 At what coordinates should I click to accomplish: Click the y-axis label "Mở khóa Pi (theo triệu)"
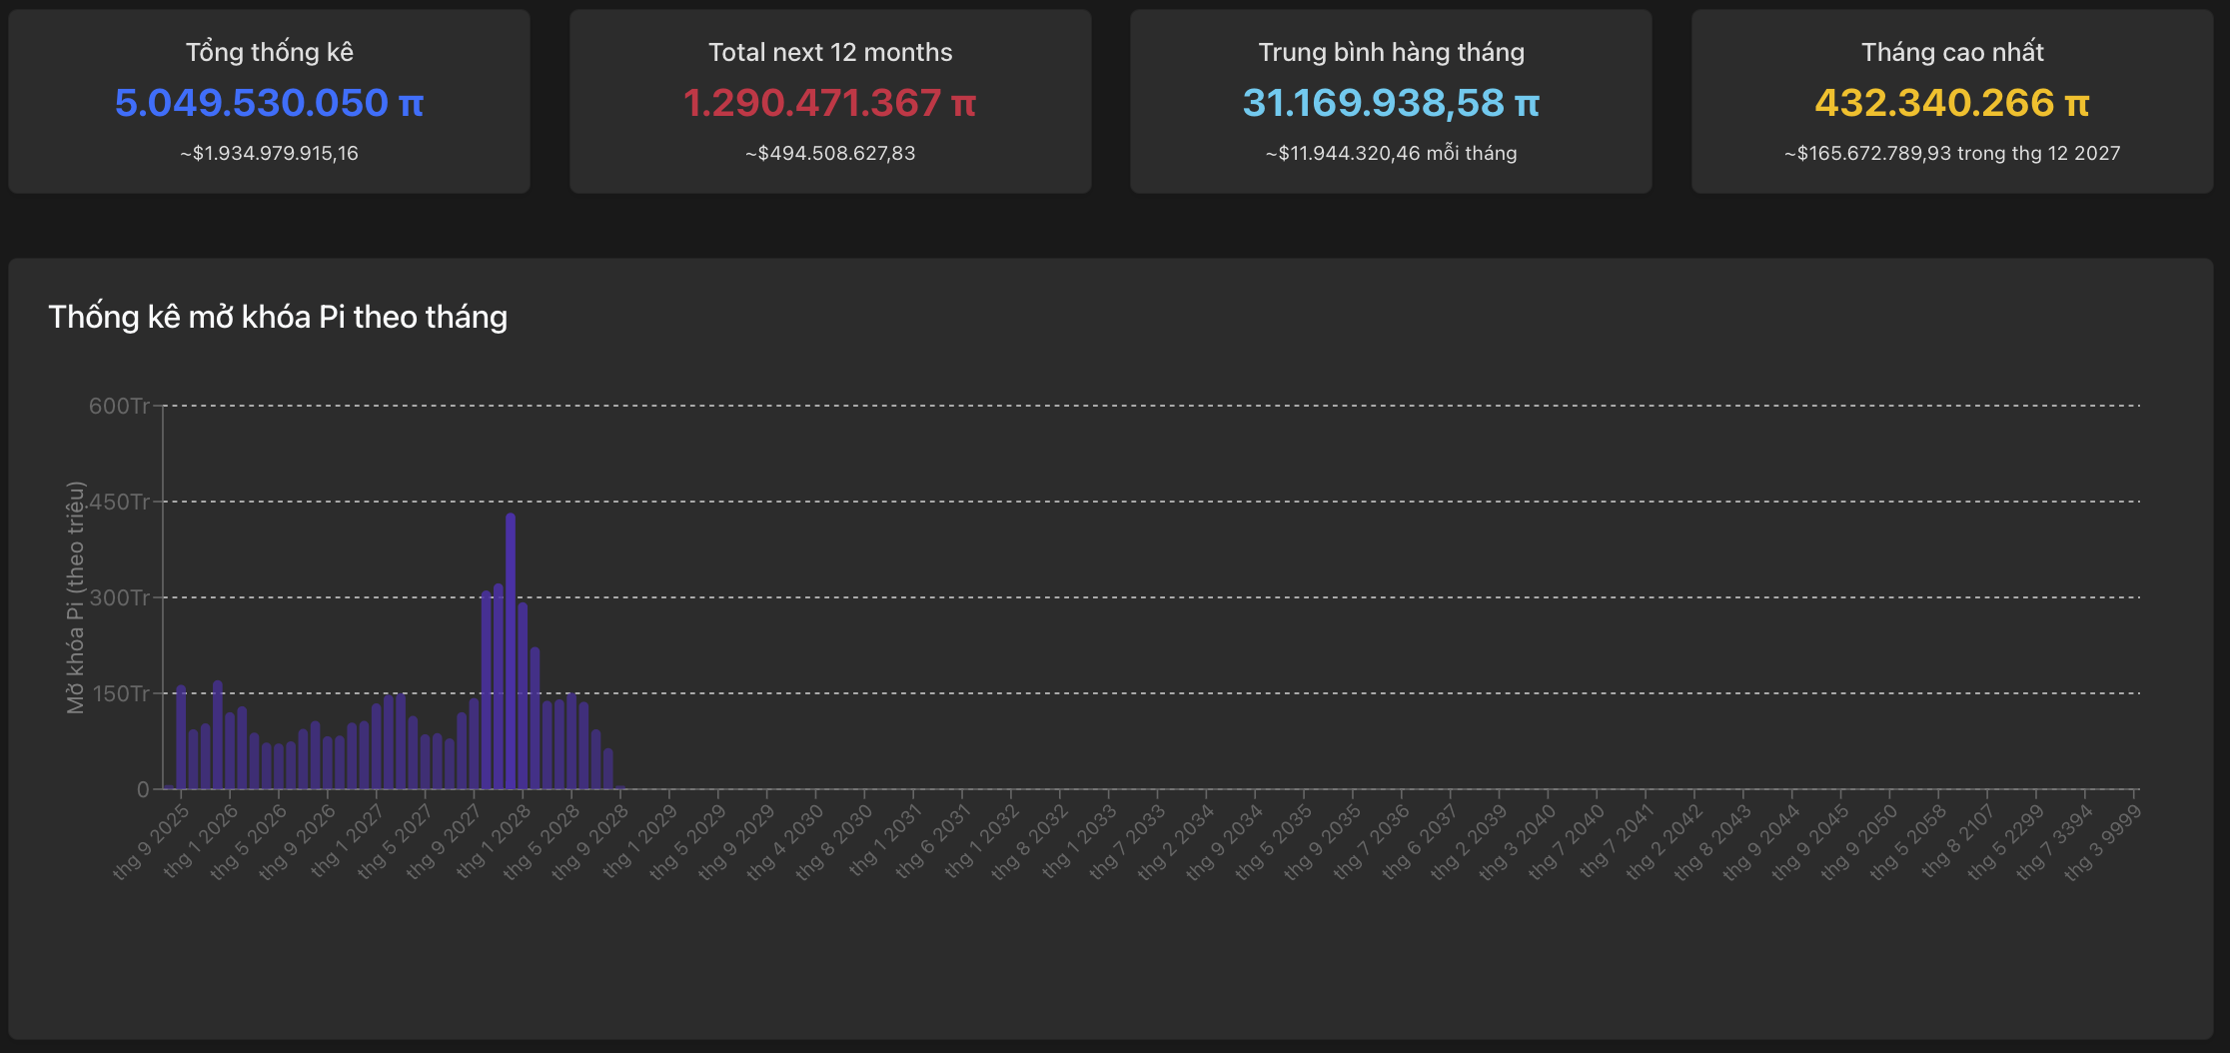coord(75,597)
